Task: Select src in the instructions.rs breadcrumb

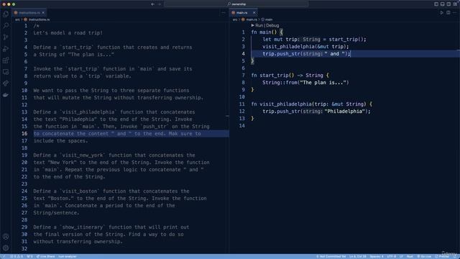Action: pyautogui.click(x=17, y=19)
